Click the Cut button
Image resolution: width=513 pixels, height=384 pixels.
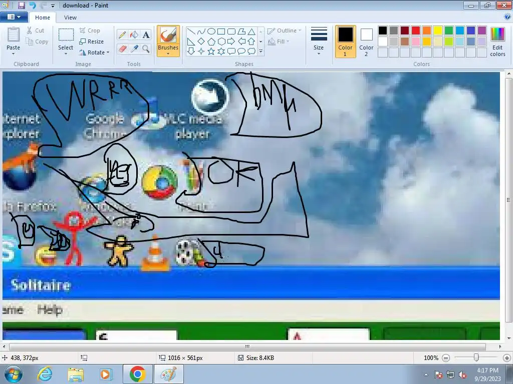click(36, 30)
